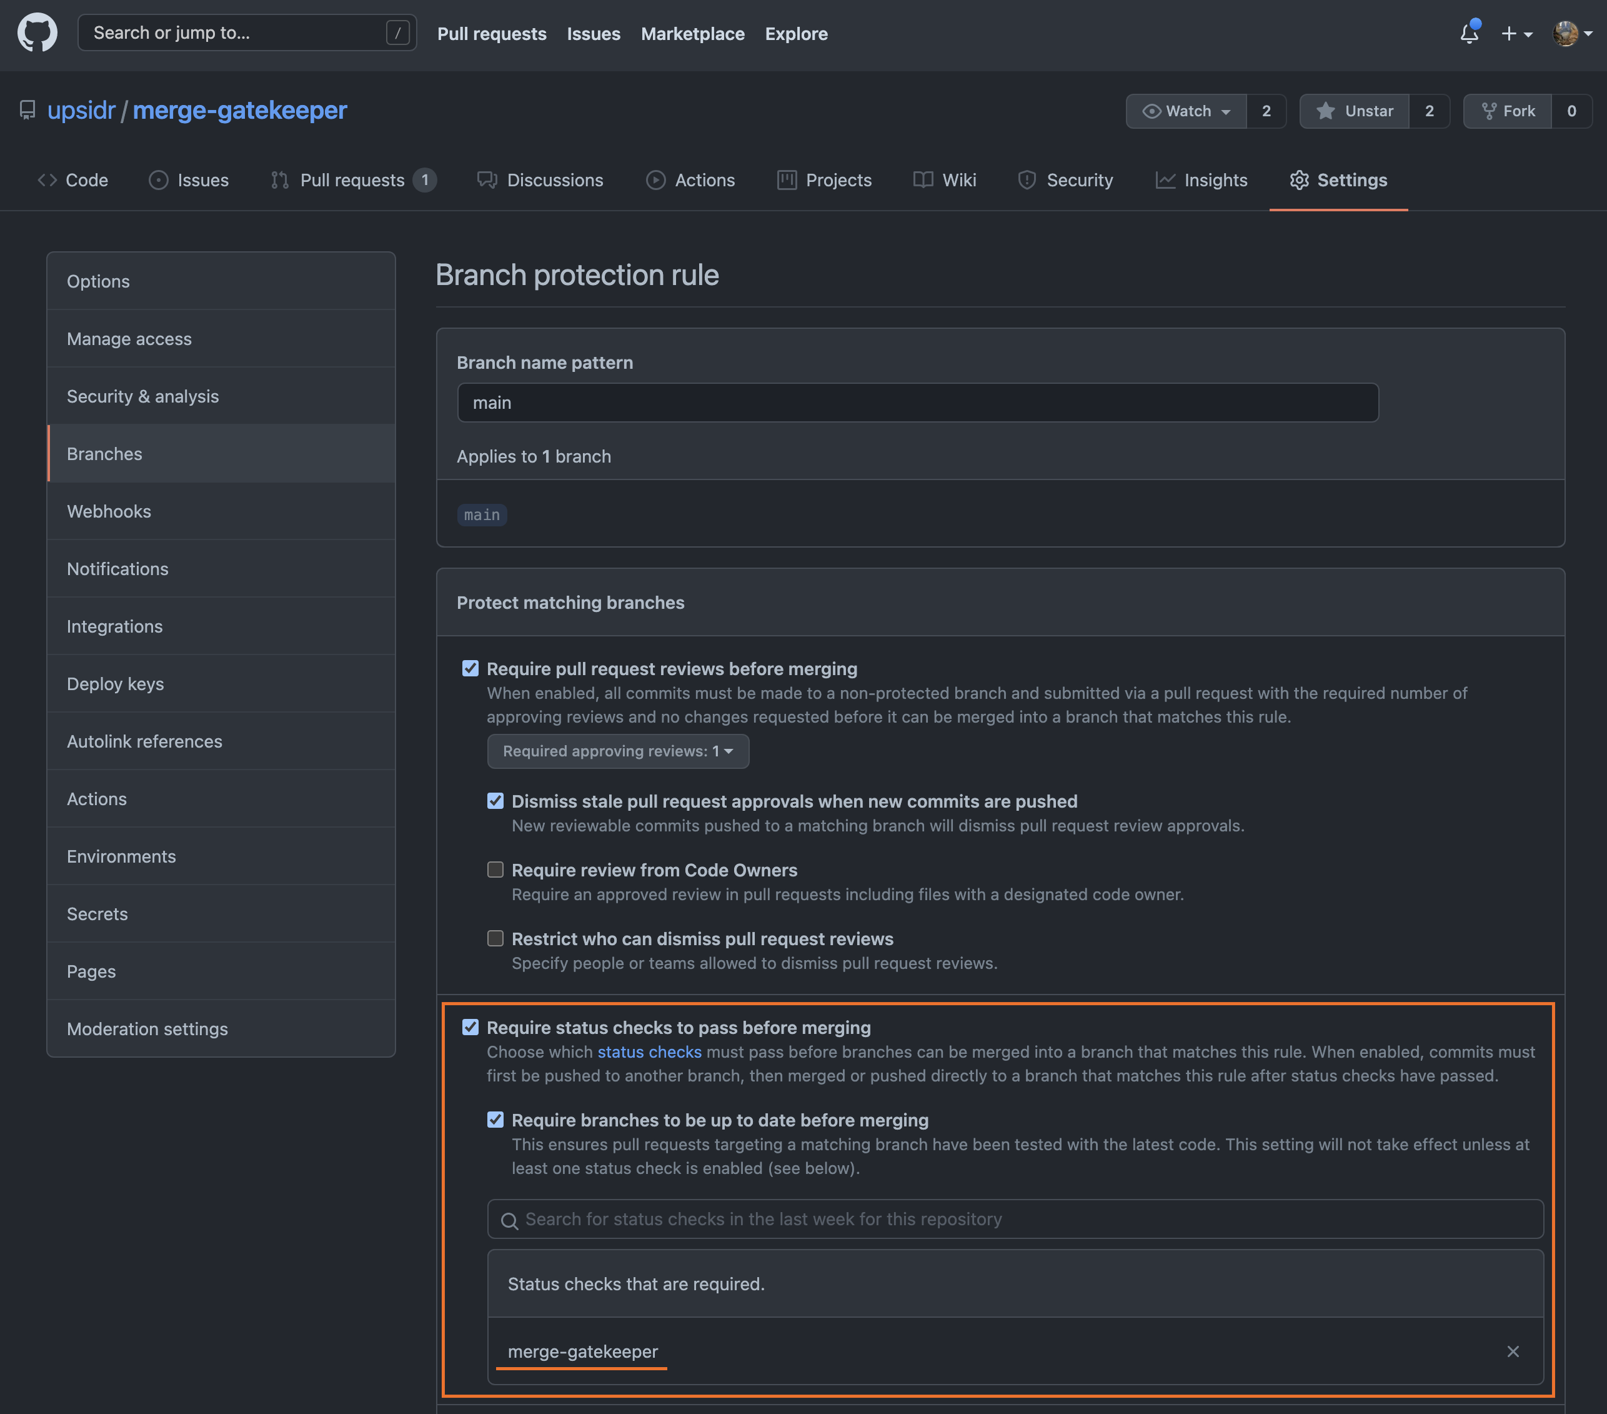Screen dimensions: 1607x1414
Task: Toggle Dismiss stale pull request approvals checkbox
Action: tap(496, 801)
